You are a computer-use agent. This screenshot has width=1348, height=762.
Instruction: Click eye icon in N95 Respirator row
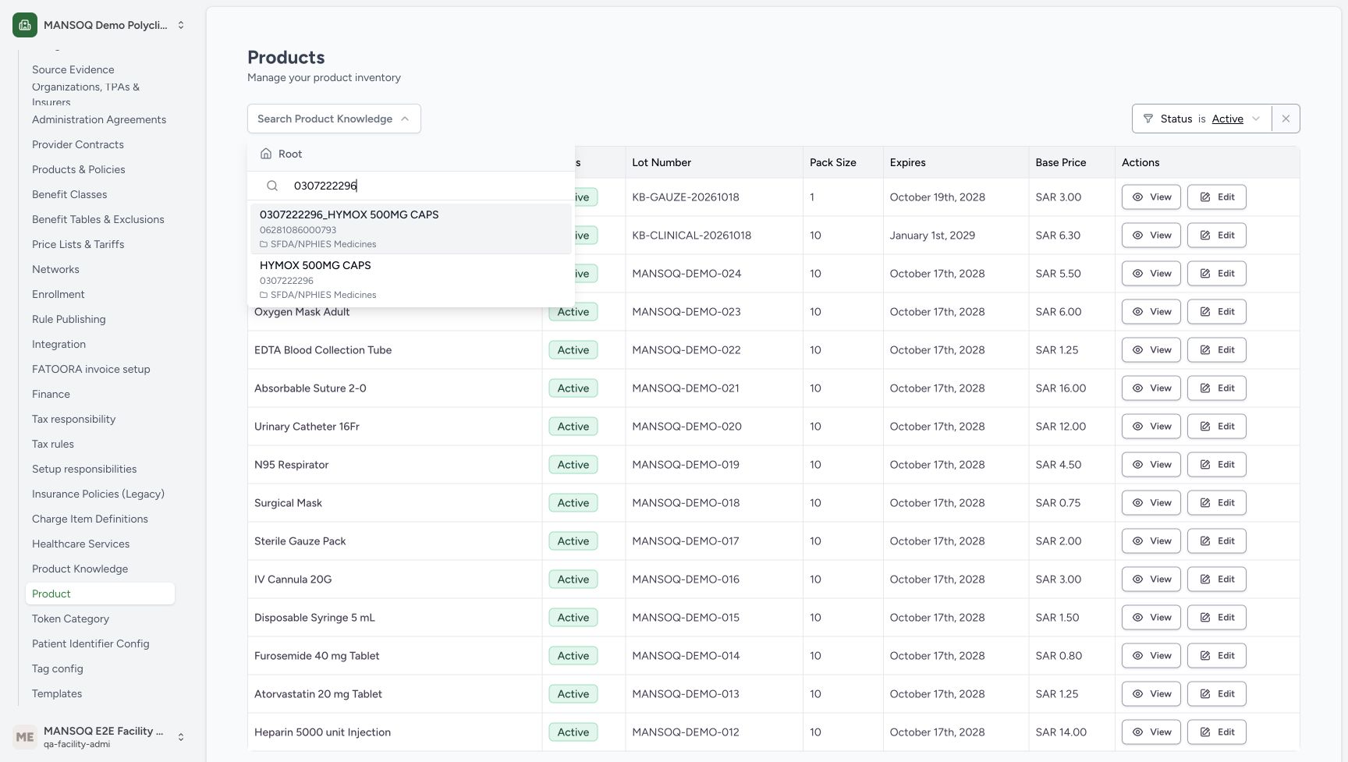1137,465
